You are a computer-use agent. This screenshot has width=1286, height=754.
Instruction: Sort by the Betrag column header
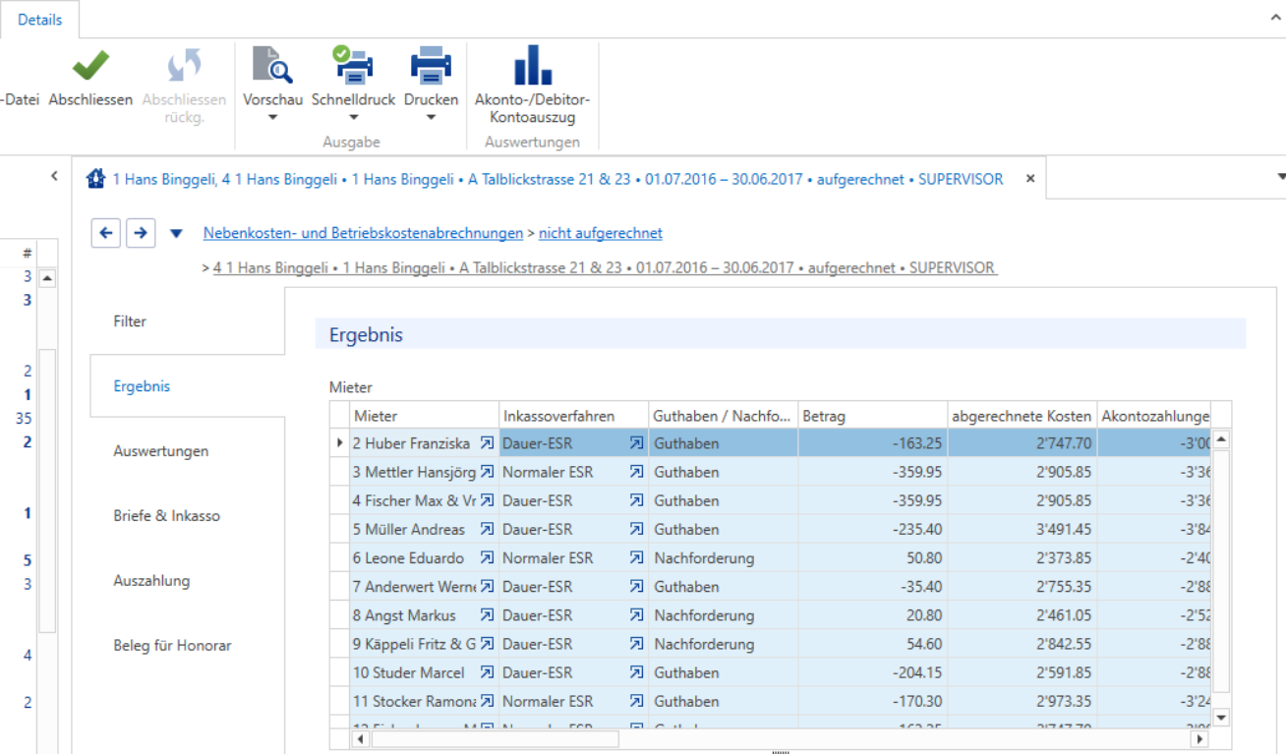[x=872, y=416]
